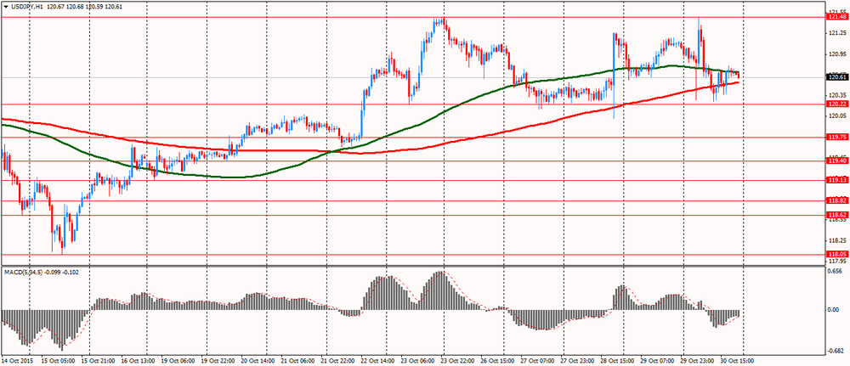
Task: Click the USDJPY,H1 chart title text
Action: pos(27,6)
